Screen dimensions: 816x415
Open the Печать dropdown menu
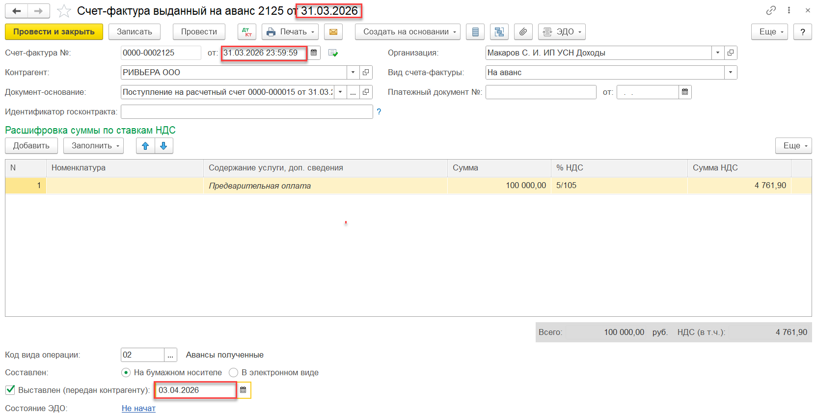click(290, 32)
